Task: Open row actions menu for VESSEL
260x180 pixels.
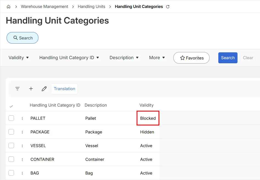Action: [x=22, y=146]
